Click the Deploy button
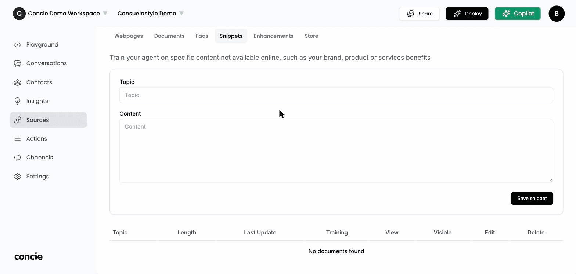 (467, 14)
